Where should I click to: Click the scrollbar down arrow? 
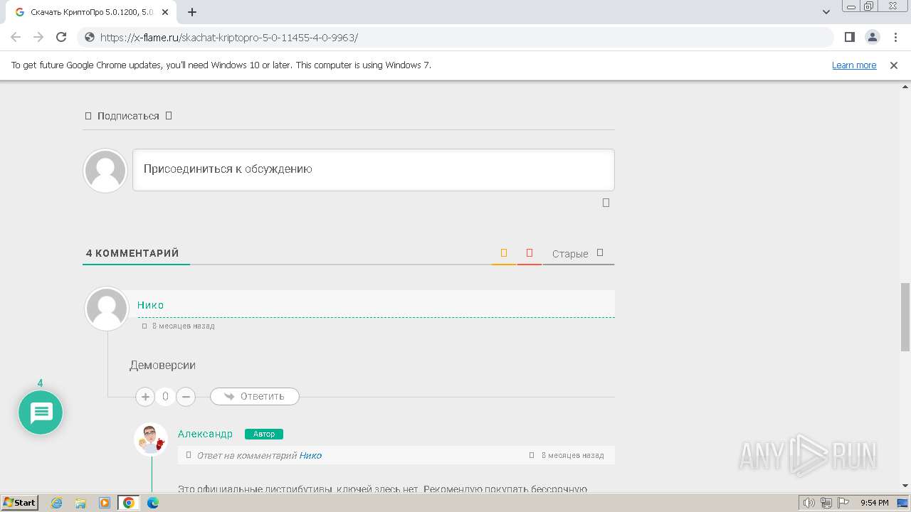[x=905, y=486]
